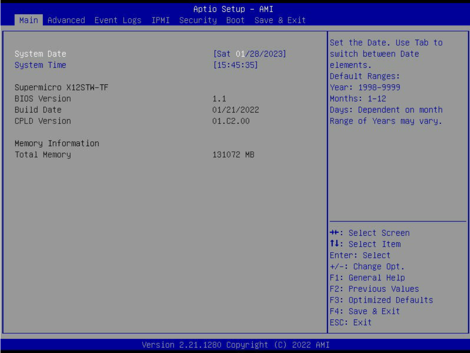Viewport: 470px width, 353px height.
Task: Click the Aptio Setup - AMI title
Action: click(x=233, y=9)
